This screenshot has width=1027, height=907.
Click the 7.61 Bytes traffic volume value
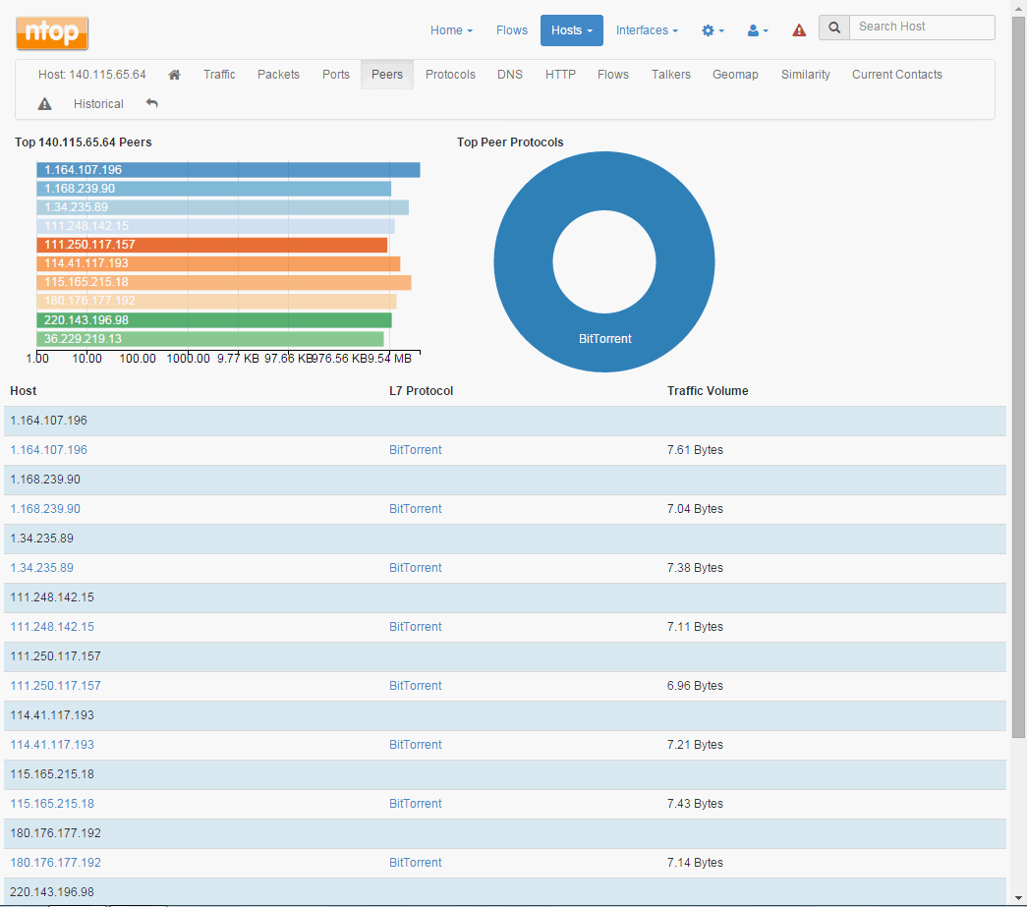coord(695,450)
